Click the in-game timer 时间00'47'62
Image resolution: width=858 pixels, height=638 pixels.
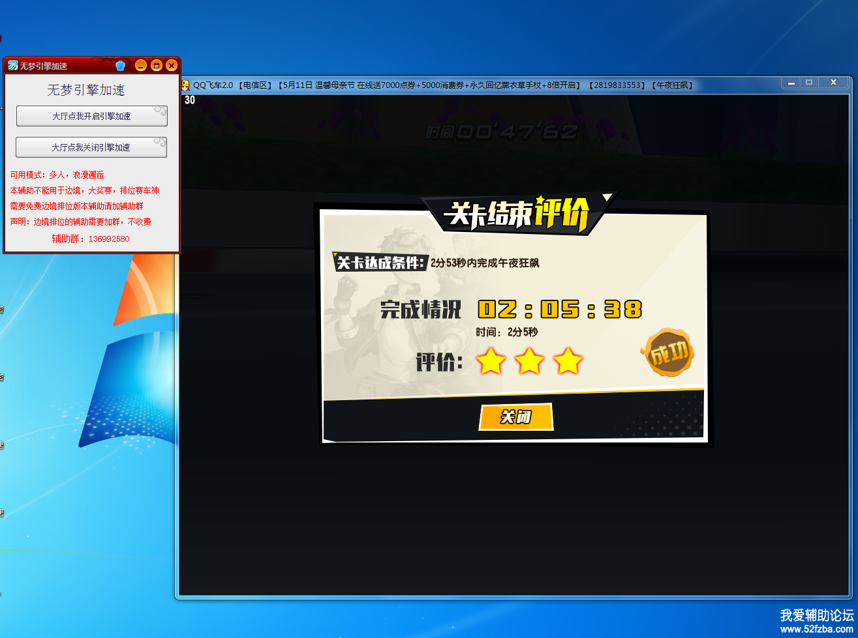(x=501, y=132)
